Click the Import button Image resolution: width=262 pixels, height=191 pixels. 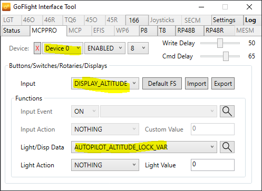pos(197,84)
